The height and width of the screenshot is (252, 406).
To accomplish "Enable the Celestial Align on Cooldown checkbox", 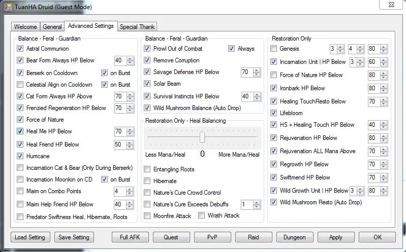I will coord(20,84).
